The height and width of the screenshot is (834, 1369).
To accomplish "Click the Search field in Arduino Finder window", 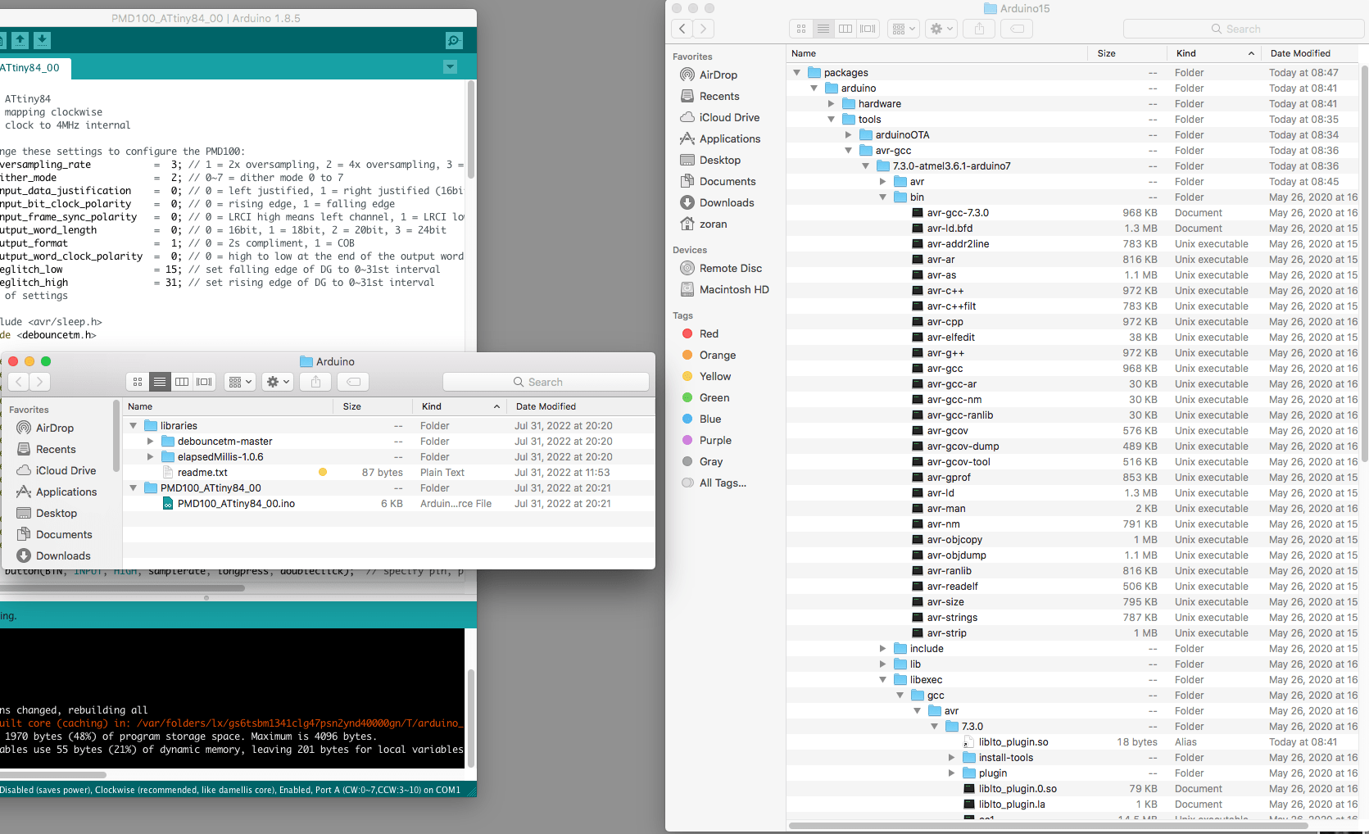I will tap(546, 382).
